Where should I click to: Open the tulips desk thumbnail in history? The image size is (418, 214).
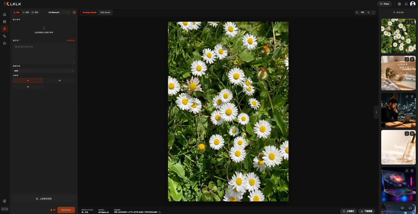point(398,73)
